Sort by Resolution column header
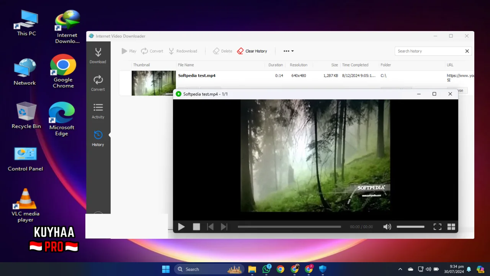 (299, 65)
